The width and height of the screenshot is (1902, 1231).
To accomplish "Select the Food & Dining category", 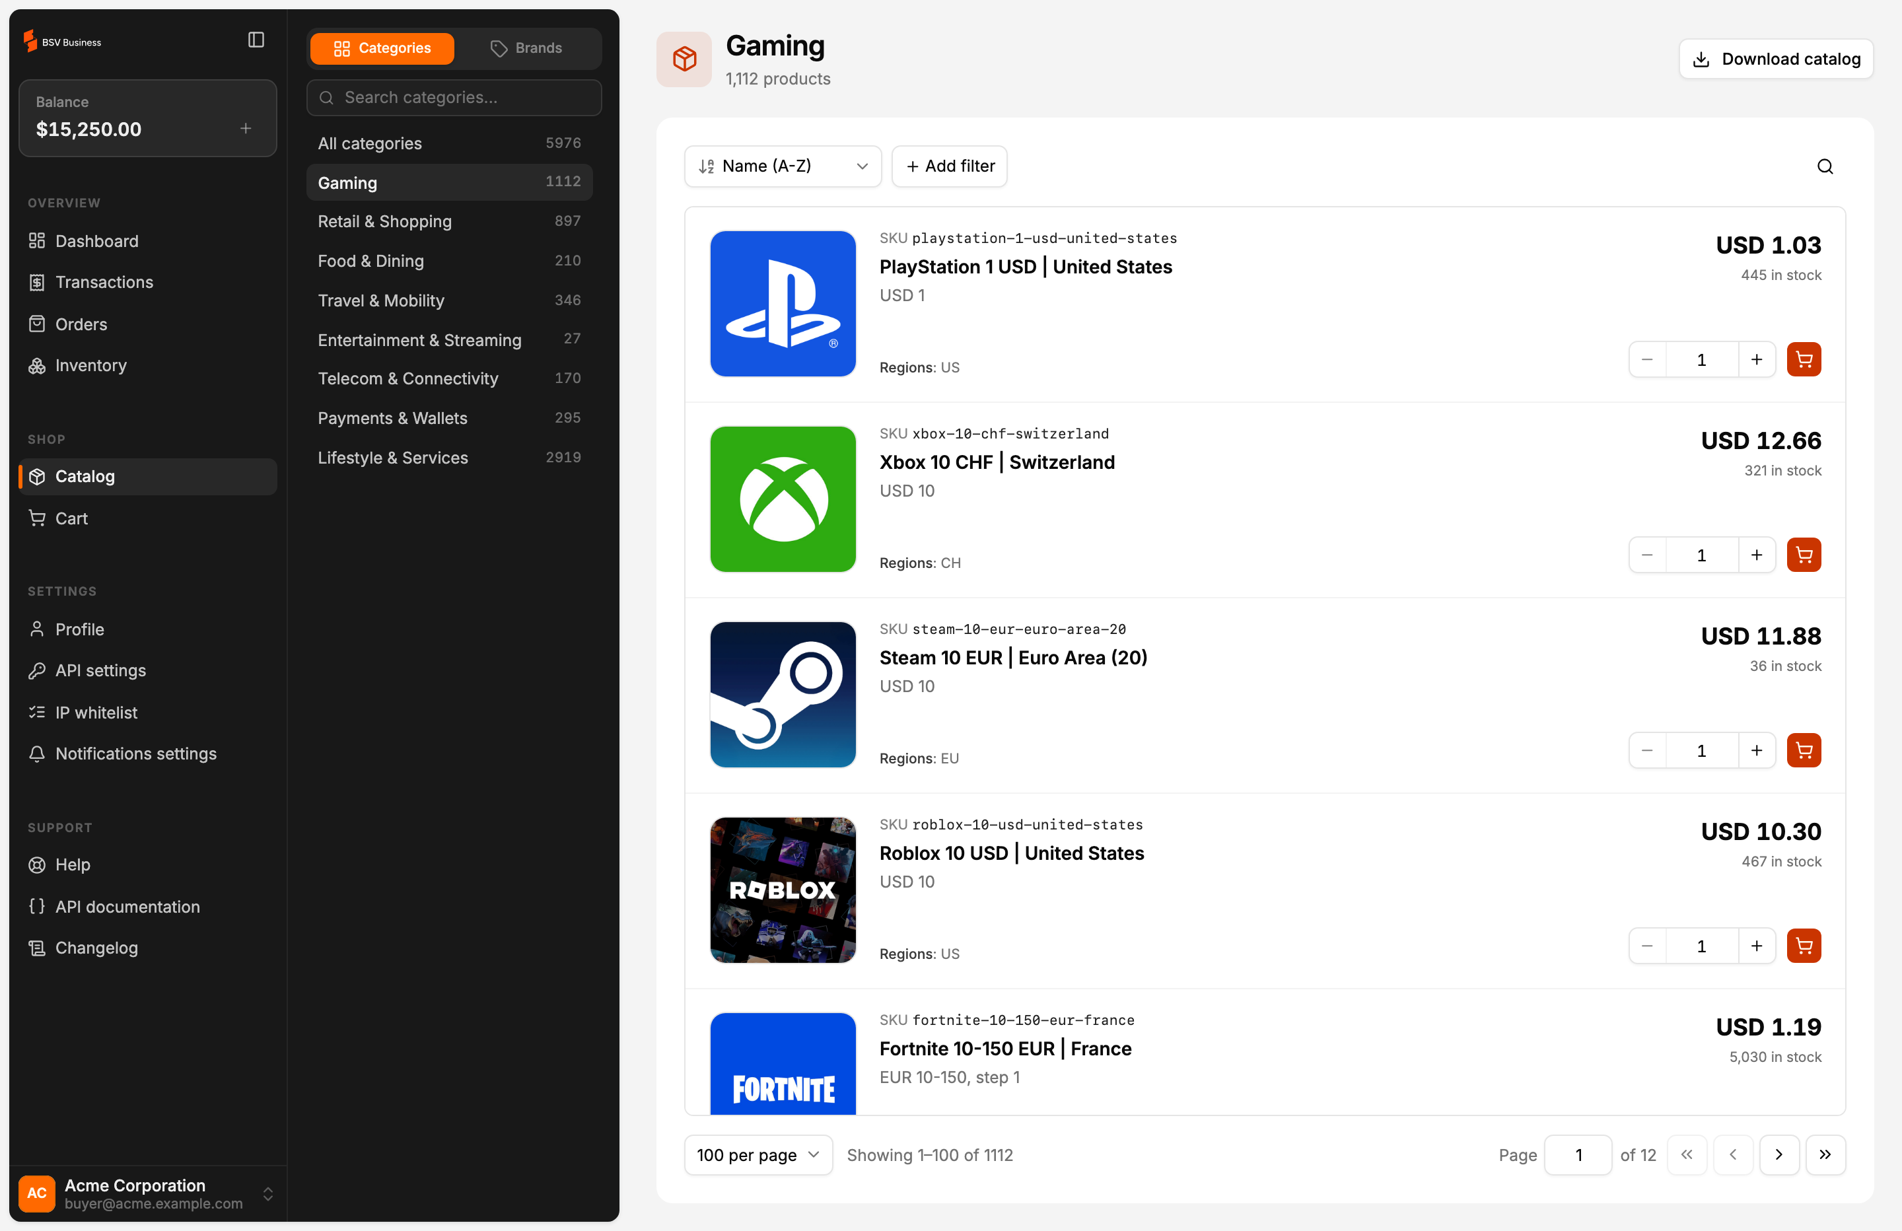I will pos(449,261).
